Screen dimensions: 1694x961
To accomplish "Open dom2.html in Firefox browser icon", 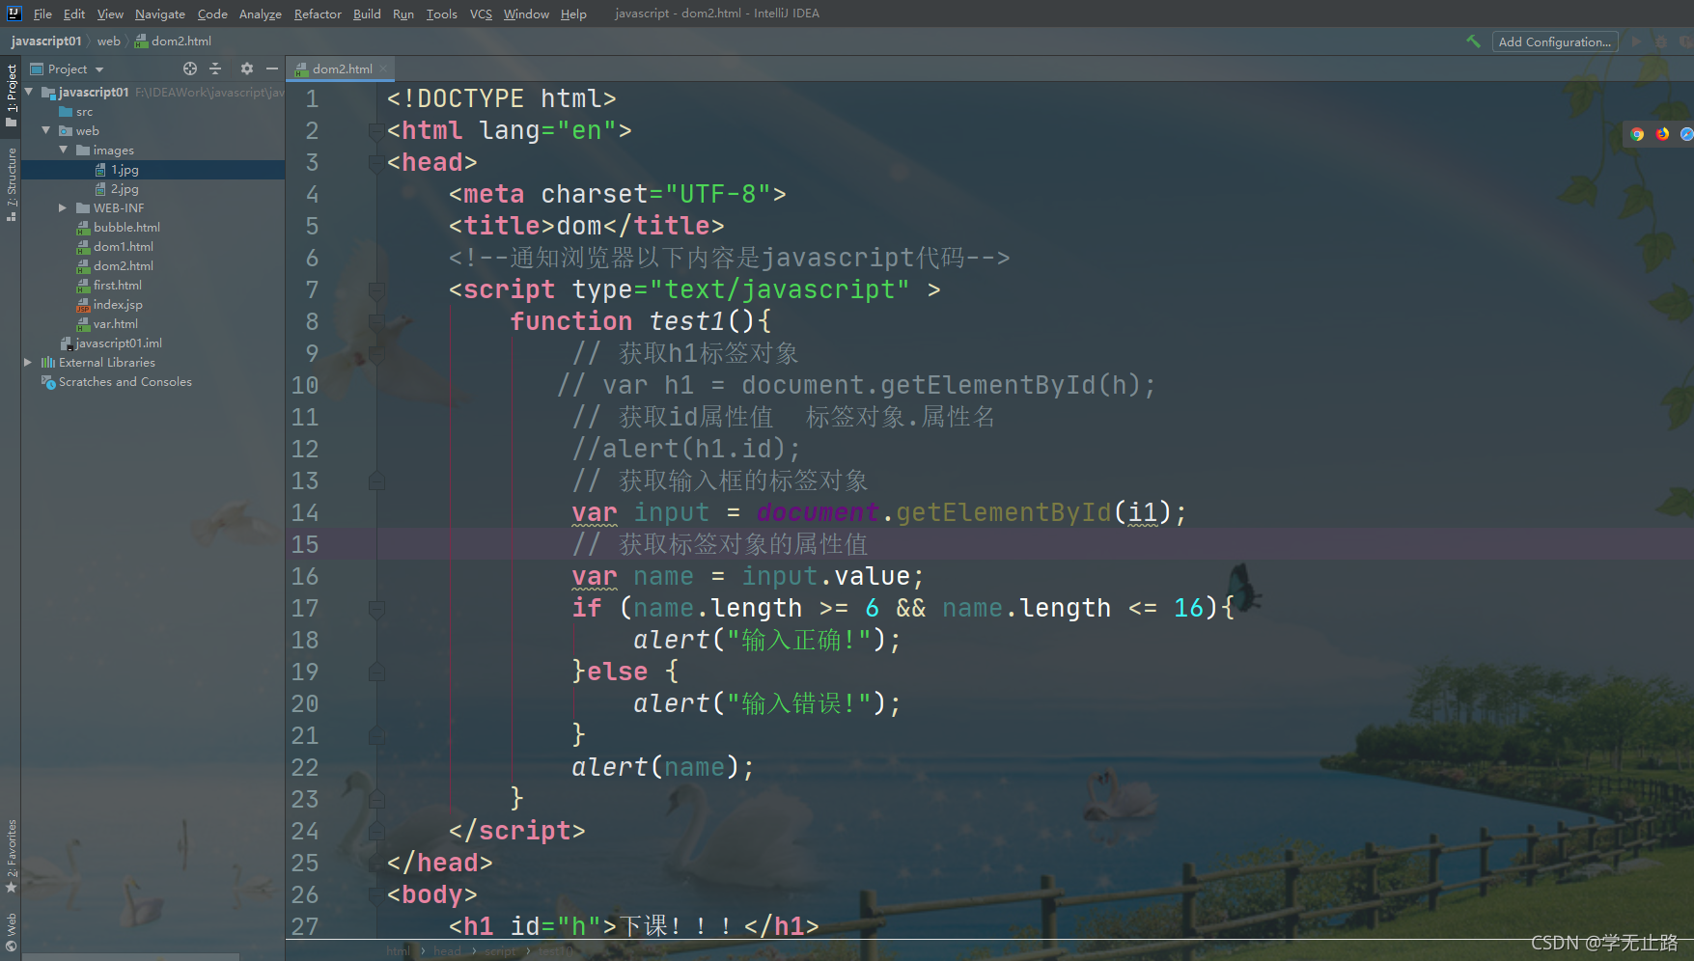I will 1662,134.
